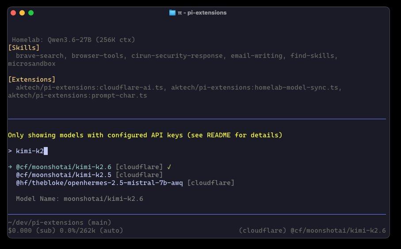Click the '[Extensions]' header
The width and height of the screenshot is (401, 249).
coord(32,79)
